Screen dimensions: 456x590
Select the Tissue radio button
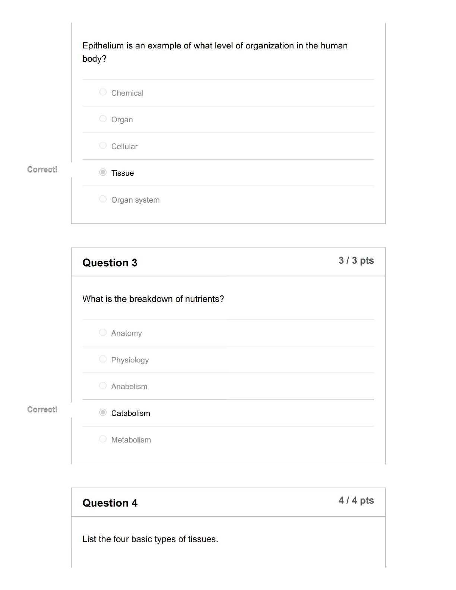point(103,172)
